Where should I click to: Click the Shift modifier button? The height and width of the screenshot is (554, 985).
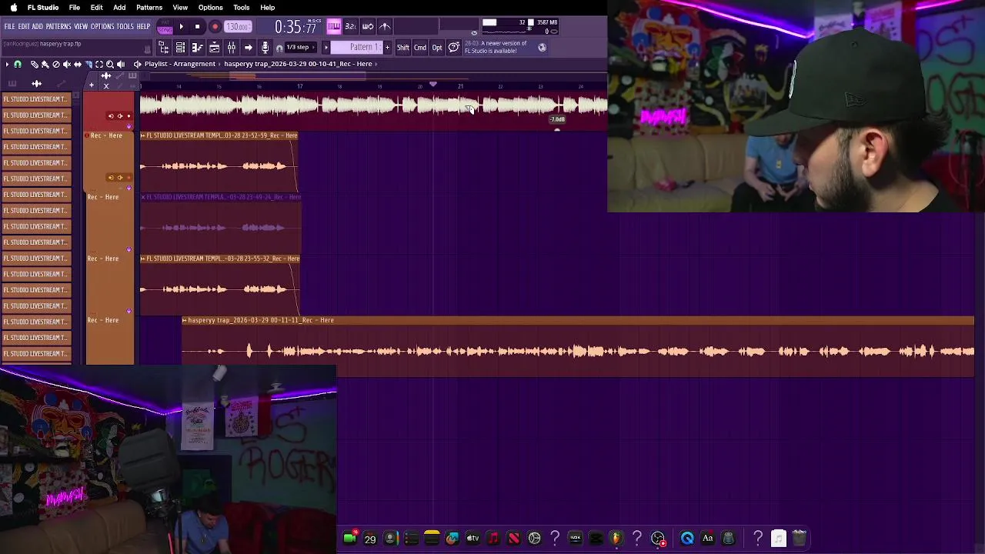[x=403, y=48]
